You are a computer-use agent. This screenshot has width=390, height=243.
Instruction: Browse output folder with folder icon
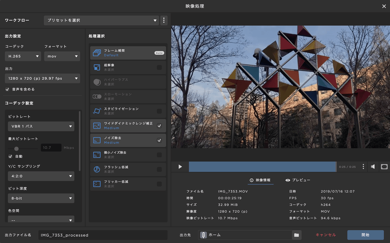[x=296, y=235]
